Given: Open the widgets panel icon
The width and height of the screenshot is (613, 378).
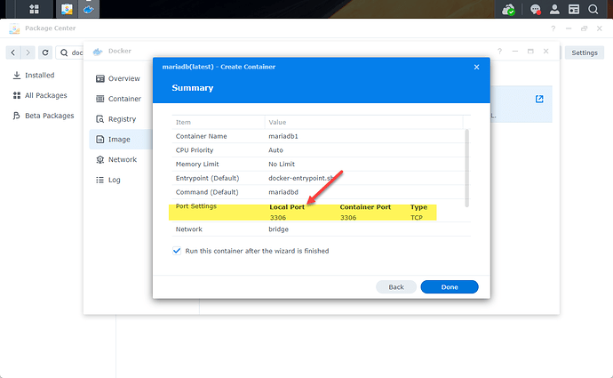Looking at the screenshot, I should (x=574, y=10).
